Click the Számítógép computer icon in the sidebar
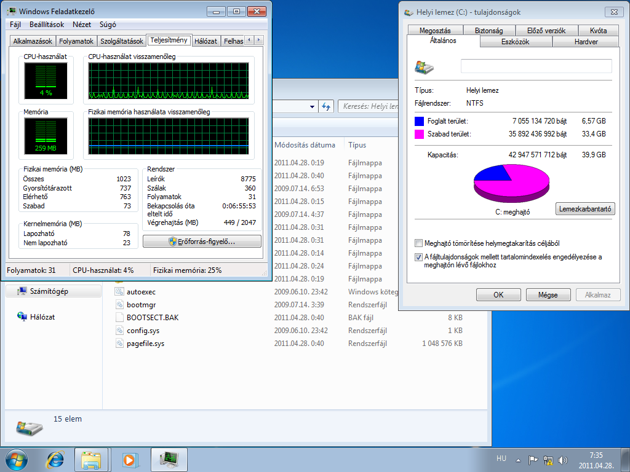 click(x=22, y=291)
